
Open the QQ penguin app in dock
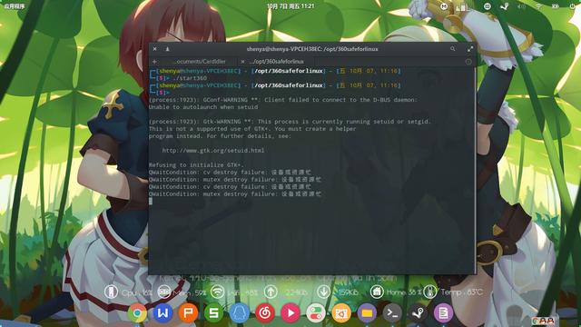click(240, 312)
